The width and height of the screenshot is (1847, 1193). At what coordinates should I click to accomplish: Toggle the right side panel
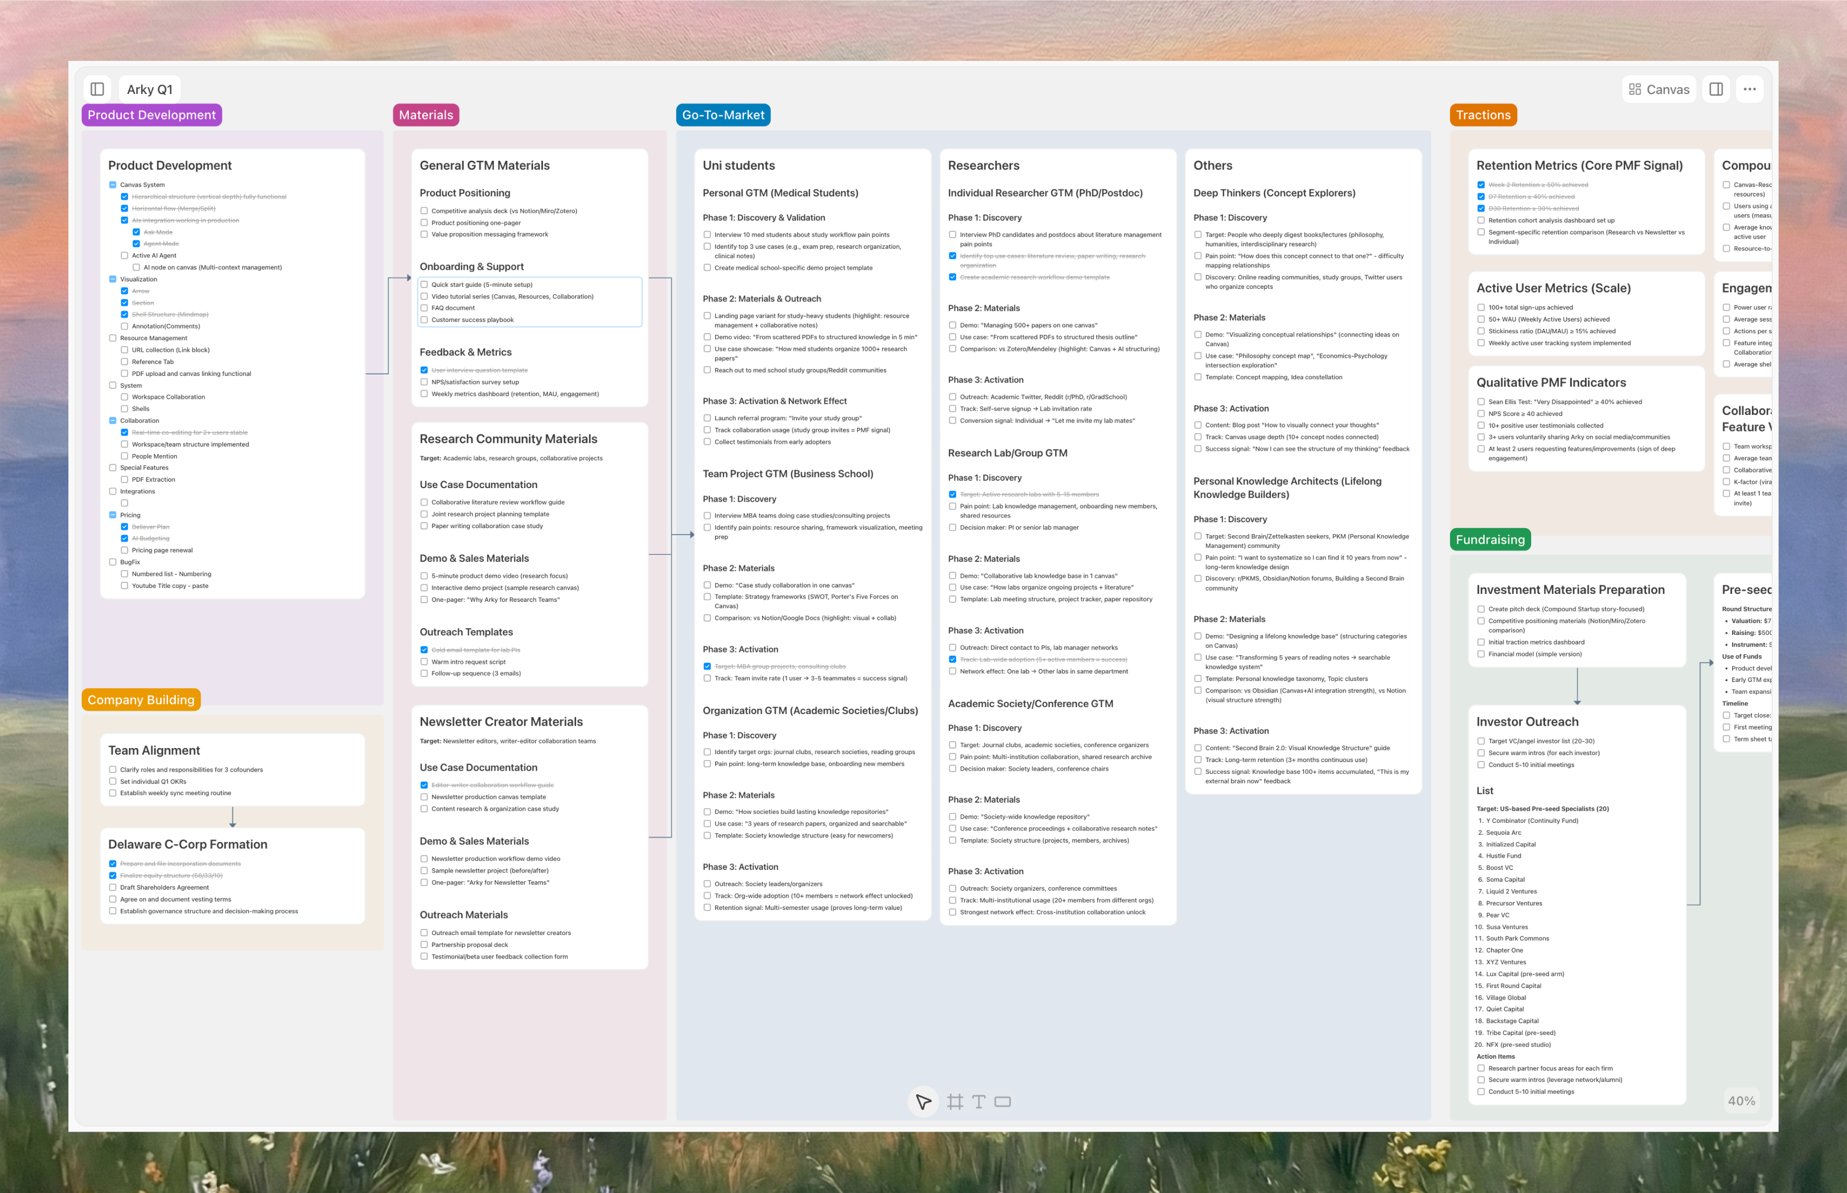coord(1716,89)
